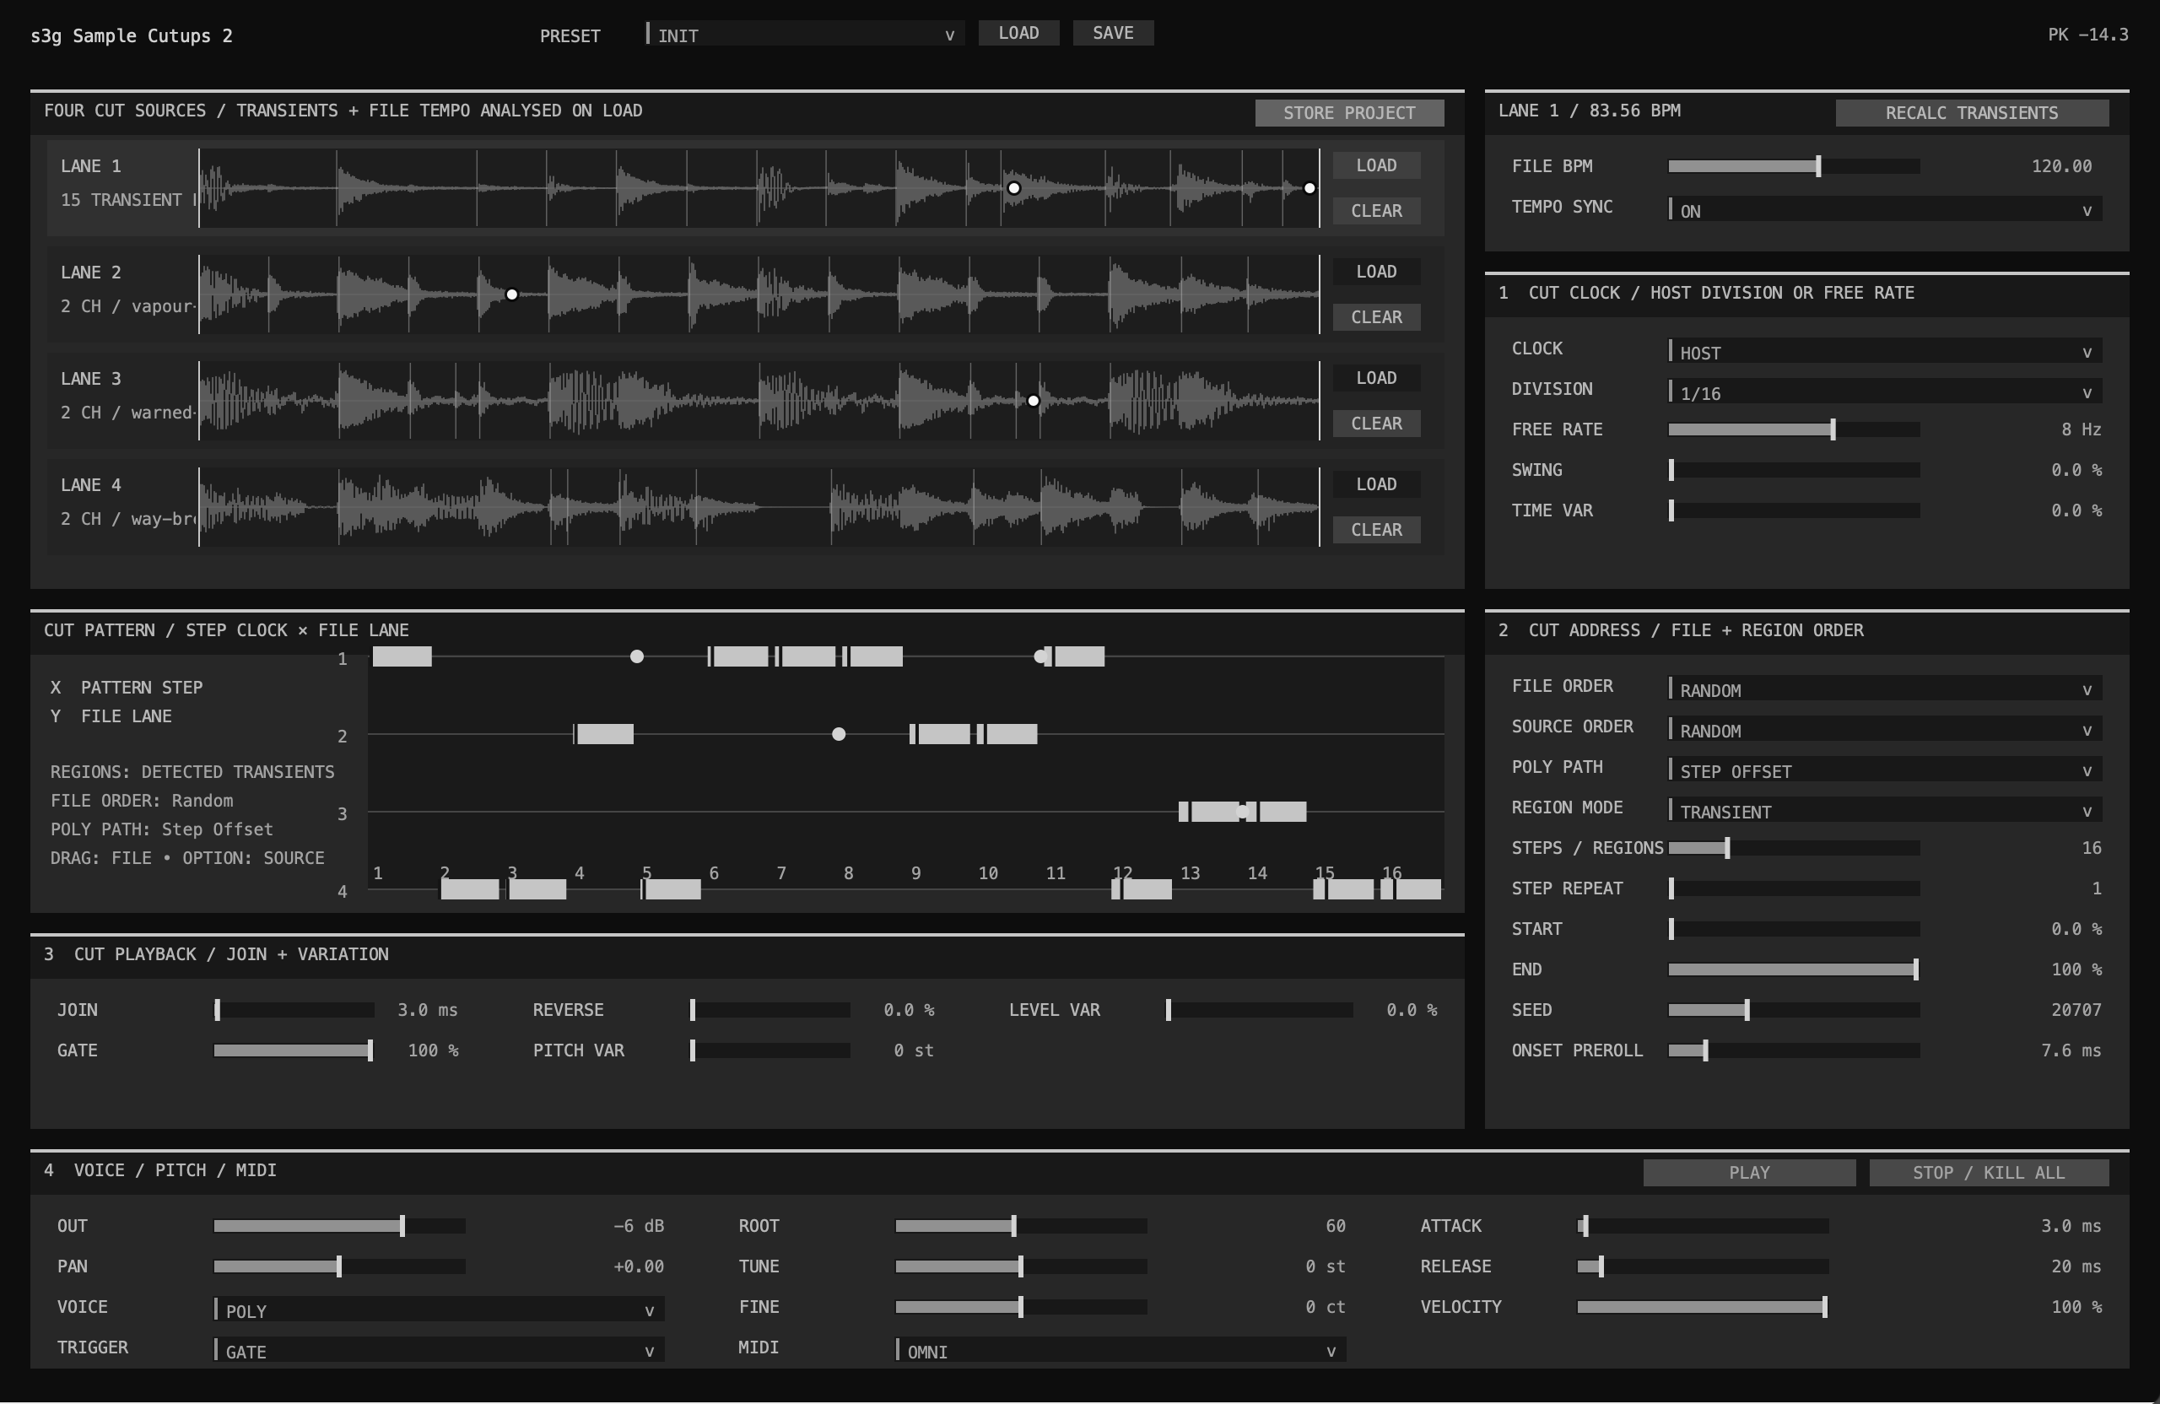The image size is (2160, 1404).
Task: Select the Lane 4 waveform display
Action: (759, 506)
